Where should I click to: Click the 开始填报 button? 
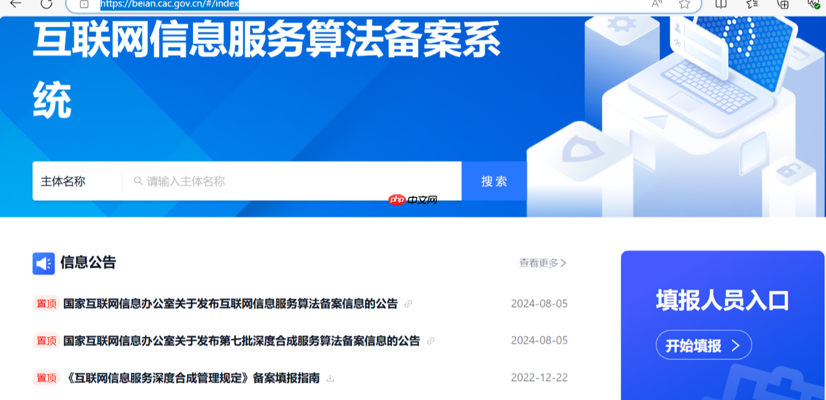point(704,345)
